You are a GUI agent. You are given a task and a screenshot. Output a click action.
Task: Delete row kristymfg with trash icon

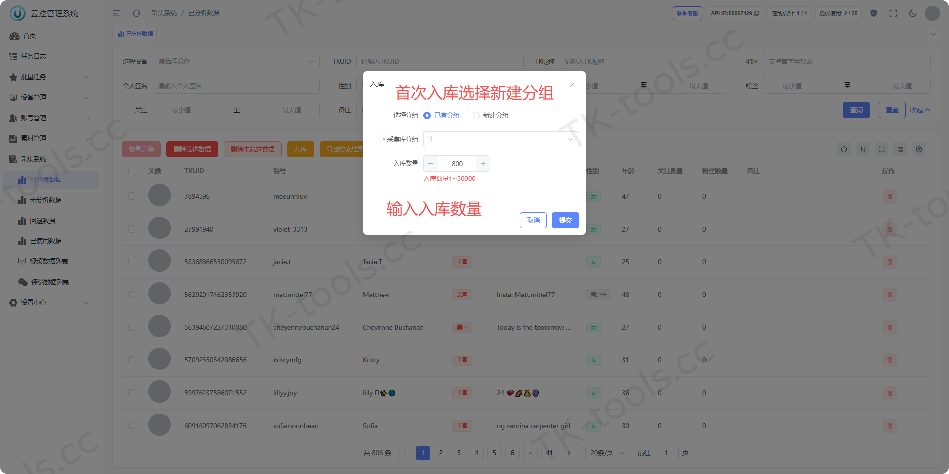click(890, 360)
